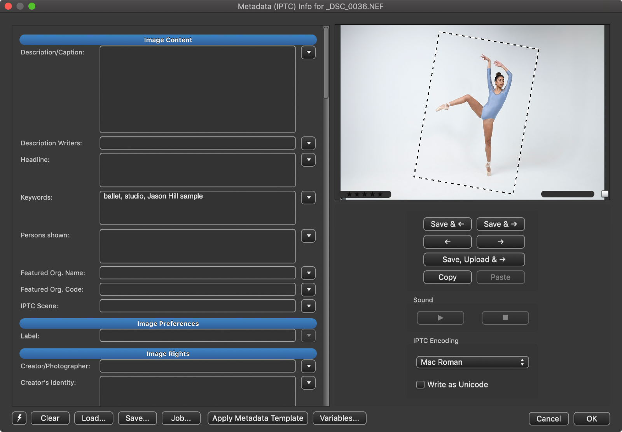Open Creator/Photographer dropdown arrow
622x432 pixels.
tap(308, 366)
